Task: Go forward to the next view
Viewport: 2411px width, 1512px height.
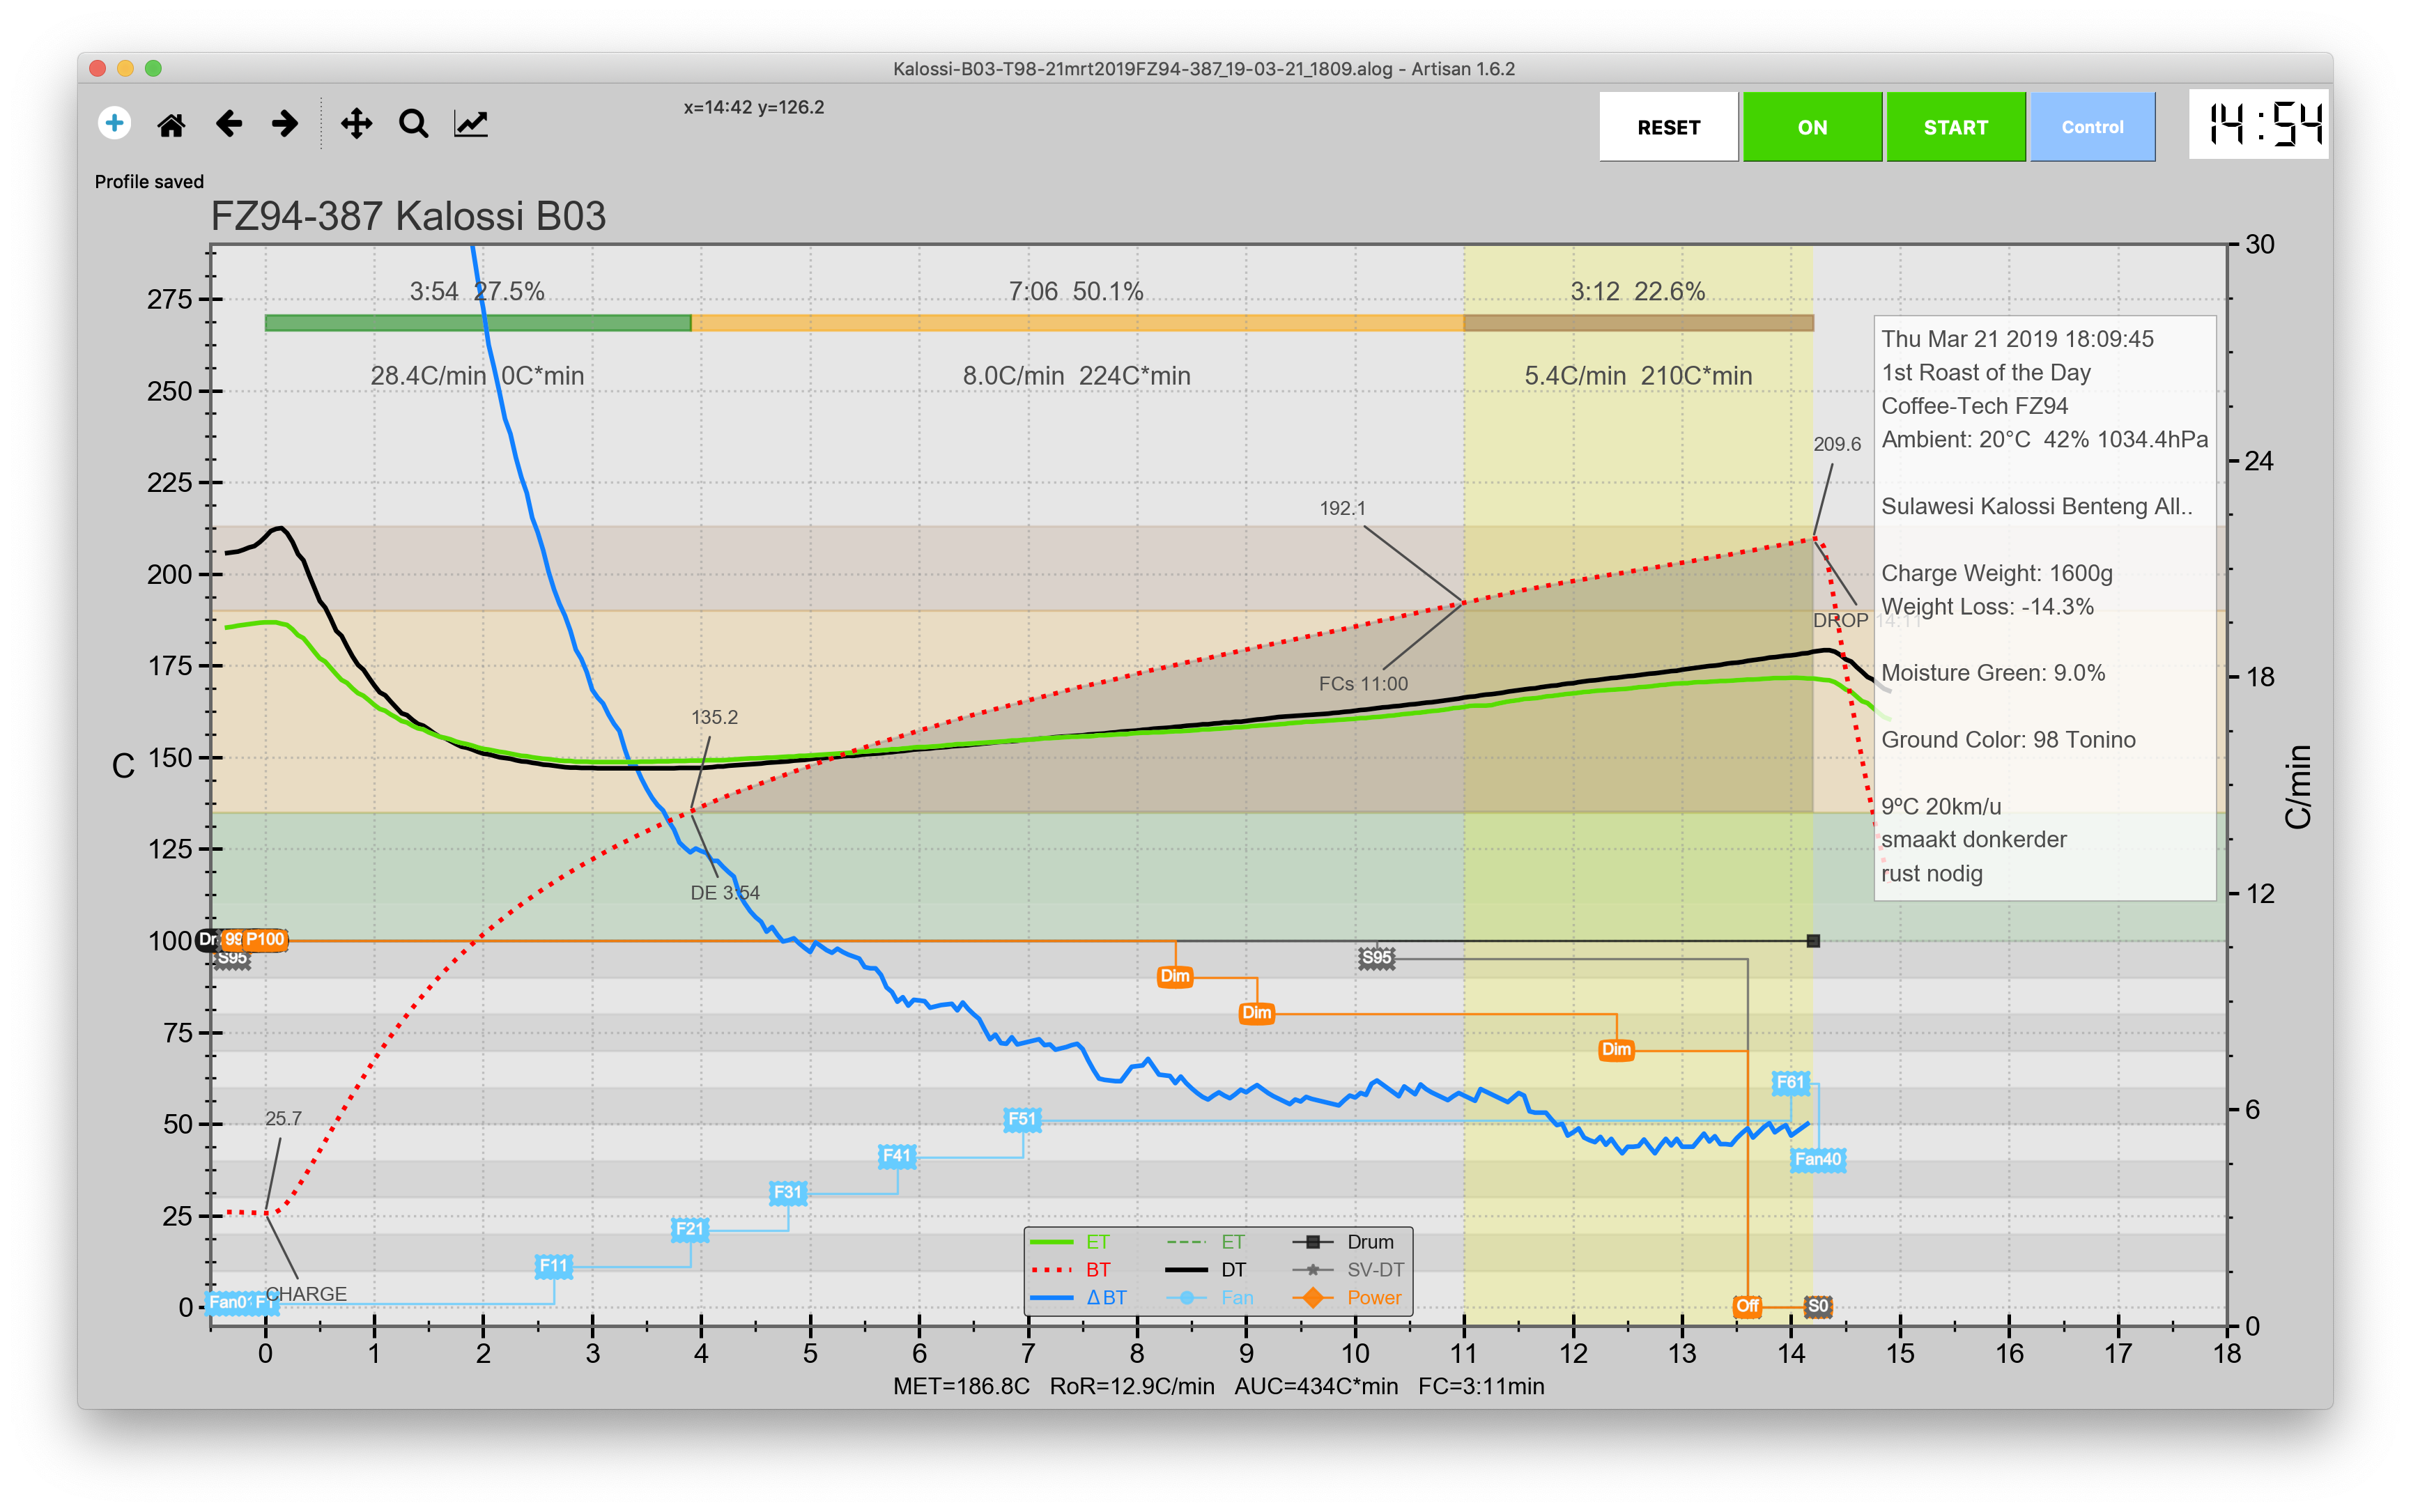Action: point(285,124)
